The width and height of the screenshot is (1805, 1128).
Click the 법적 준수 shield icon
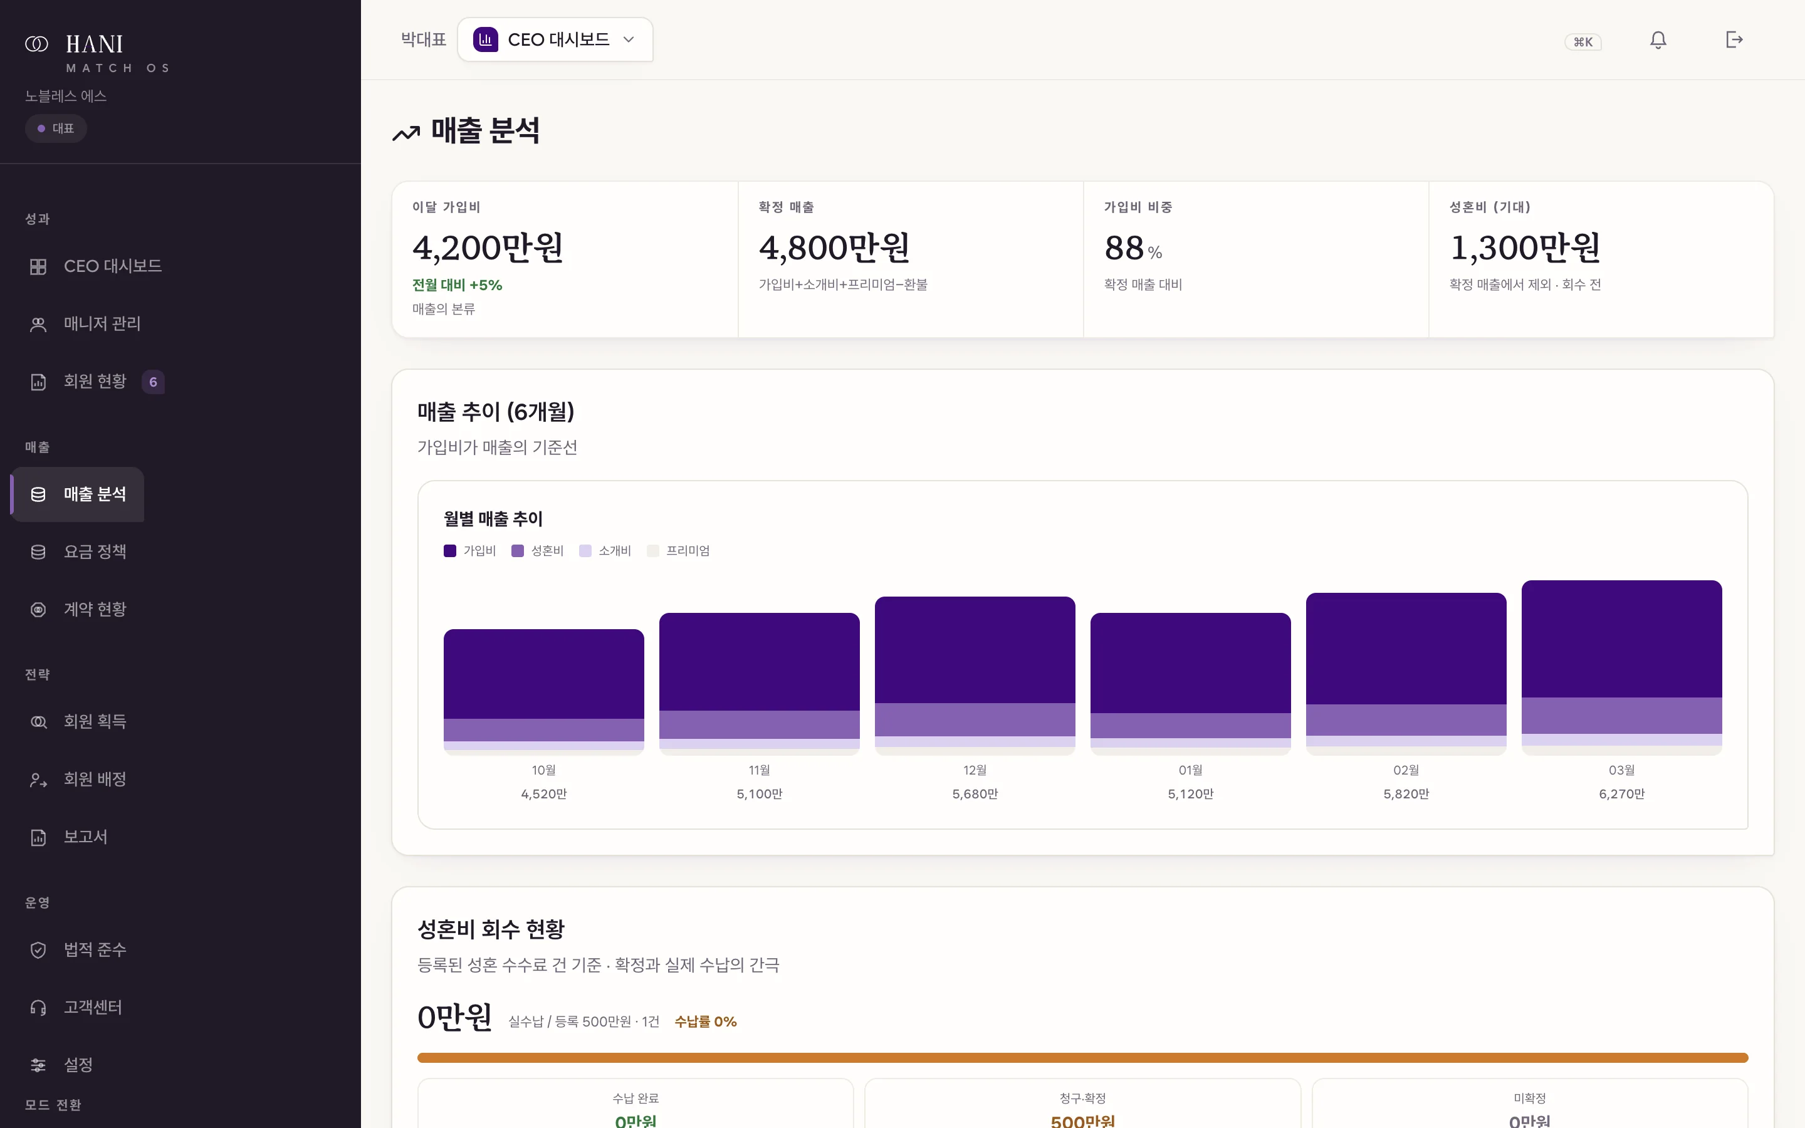(38, 949)
